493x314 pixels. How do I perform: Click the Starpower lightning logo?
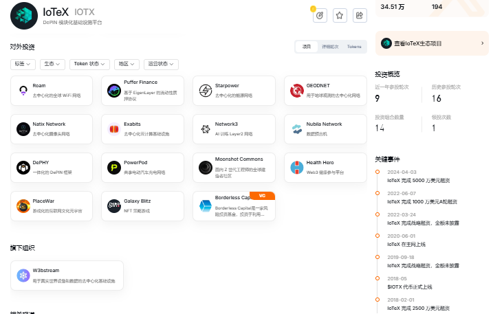[206, 91]
